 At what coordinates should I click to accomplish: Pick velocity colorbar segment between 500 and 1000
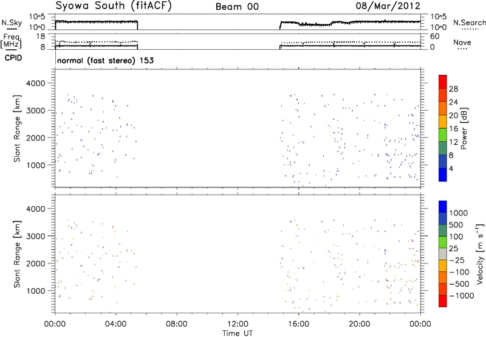[443, 219]
